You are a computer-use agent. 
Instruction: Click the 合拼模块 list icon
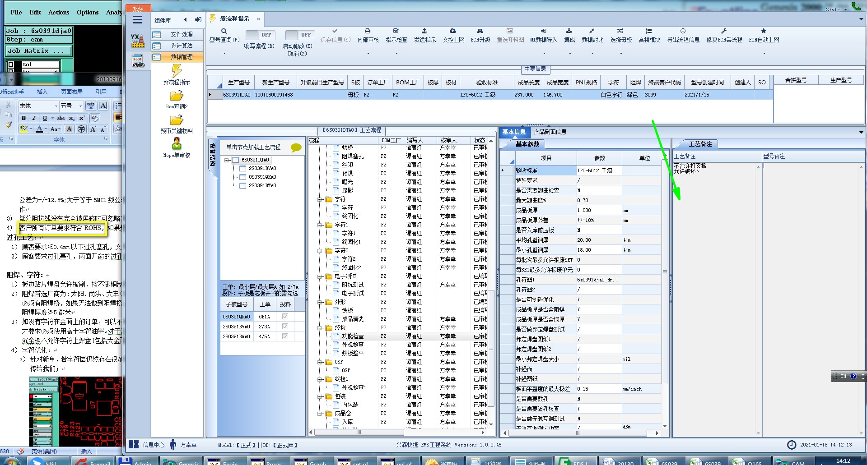[x=649, y=31]
